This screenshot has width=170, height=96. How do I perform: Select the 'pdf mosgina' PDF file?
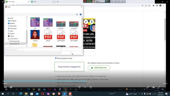pyautogui.click(x=61, y=35)
